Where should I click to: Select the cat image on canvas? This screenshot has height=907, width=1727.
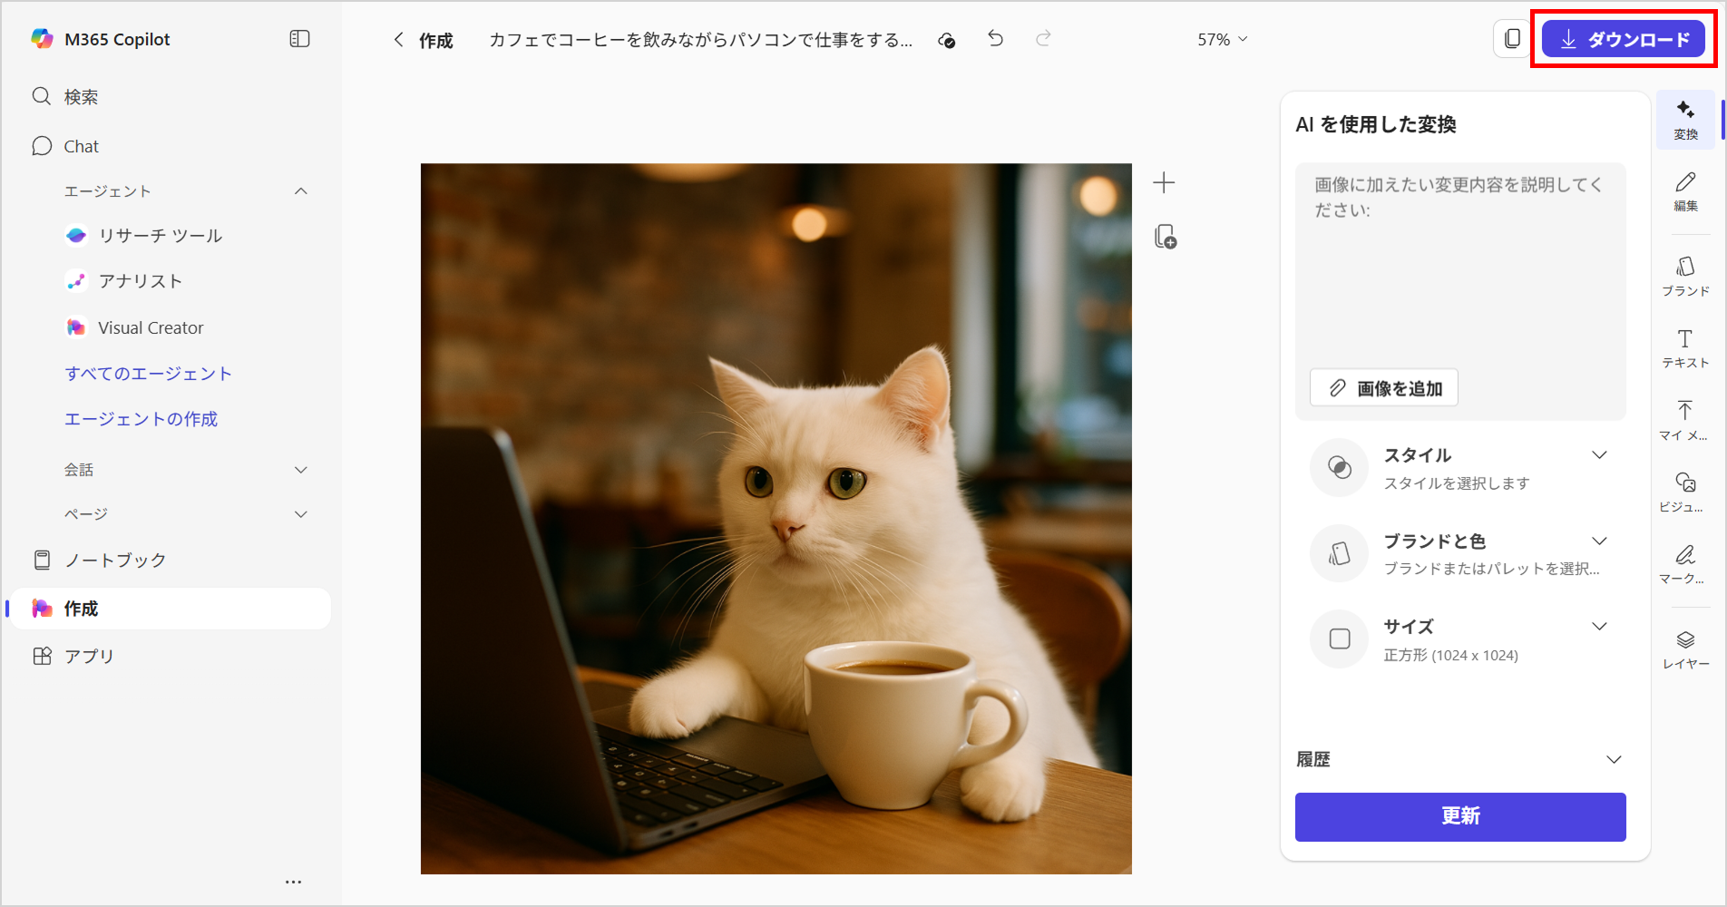(x=776, y=519)
